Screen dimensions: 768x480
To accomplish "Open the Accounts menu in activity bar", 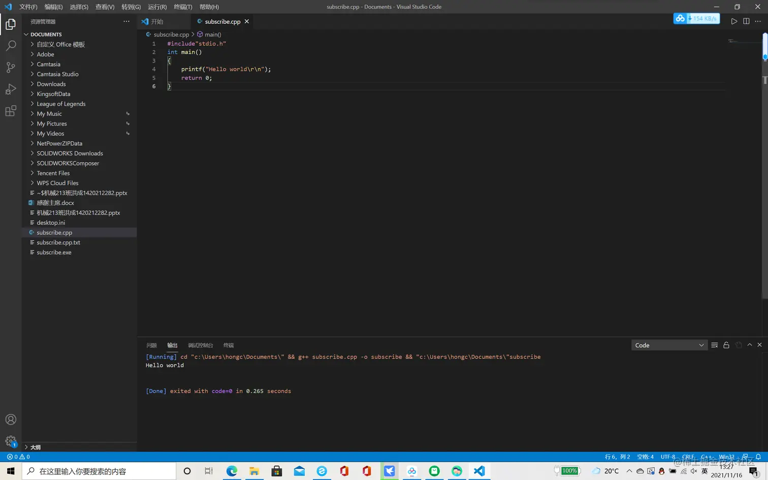I will click(x=11, y=420).
